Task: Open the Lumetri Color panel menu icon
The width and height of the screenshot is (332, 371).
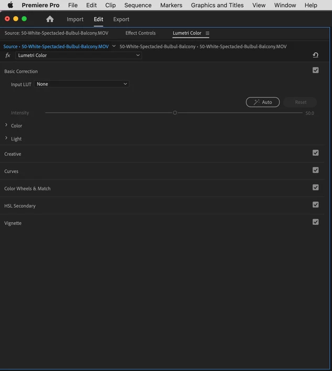Action: [208, 33]
